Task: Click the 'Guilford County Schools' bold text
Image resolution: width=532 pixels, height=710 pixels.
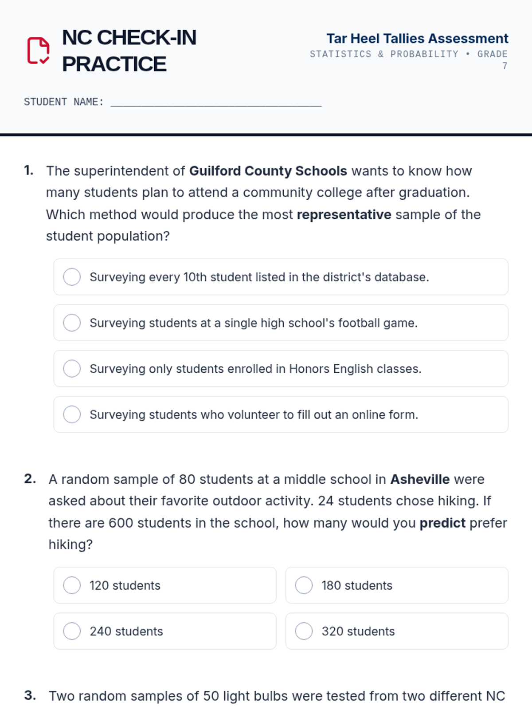Action: pos(268,171)
